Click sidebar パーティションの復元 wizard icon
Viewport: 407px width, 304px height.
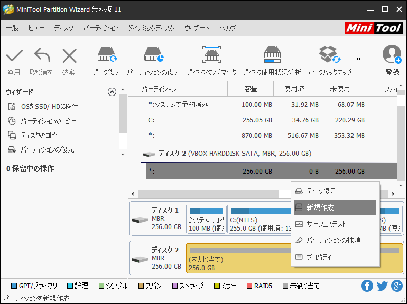[x=12, y=149]
